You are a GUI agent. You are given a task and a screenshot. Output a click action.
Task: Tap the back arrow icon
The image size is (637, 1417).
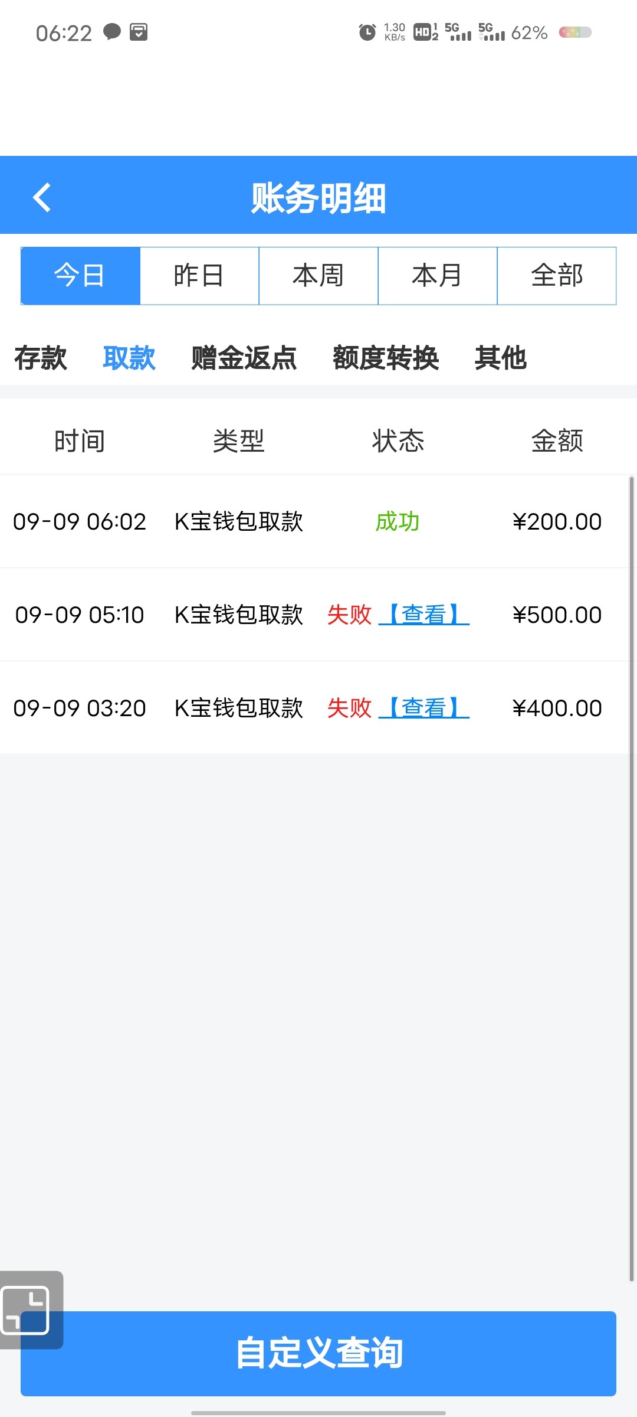click(42, 197)
